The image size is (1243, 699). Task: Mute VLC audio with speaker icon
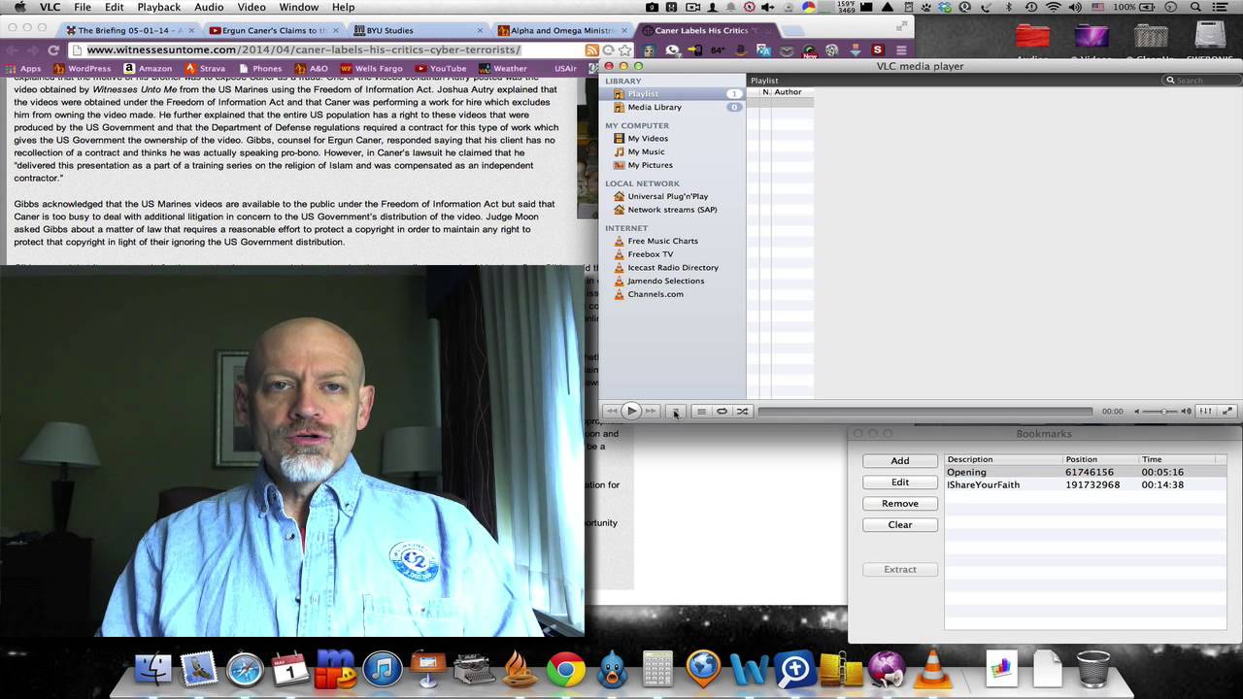pos(1137,412)
